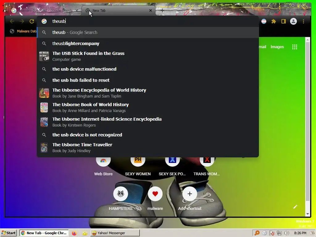The height and width of the screenshot is (237, 316).
Task: Click the Google logo in the address bar
Action: click(44, 21)
